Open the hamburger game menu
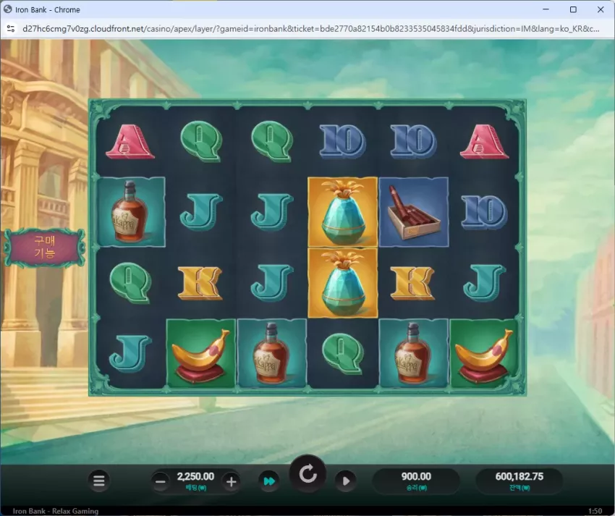 point(99,481)
